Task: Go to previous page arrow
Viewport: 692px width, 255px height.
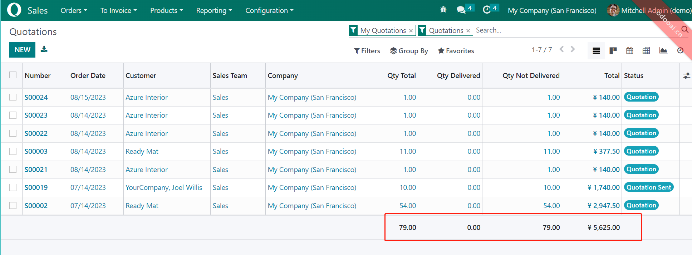Action: tap(561, 49)
